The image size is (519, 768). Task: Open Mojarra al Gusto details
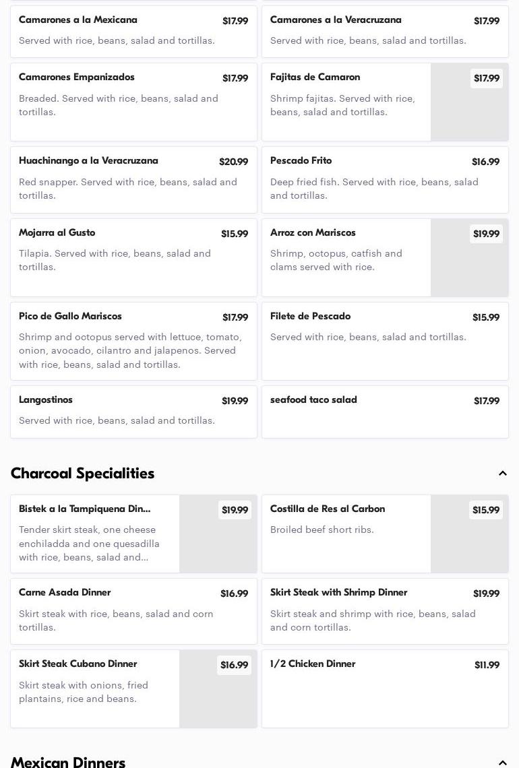coord(133,258)
